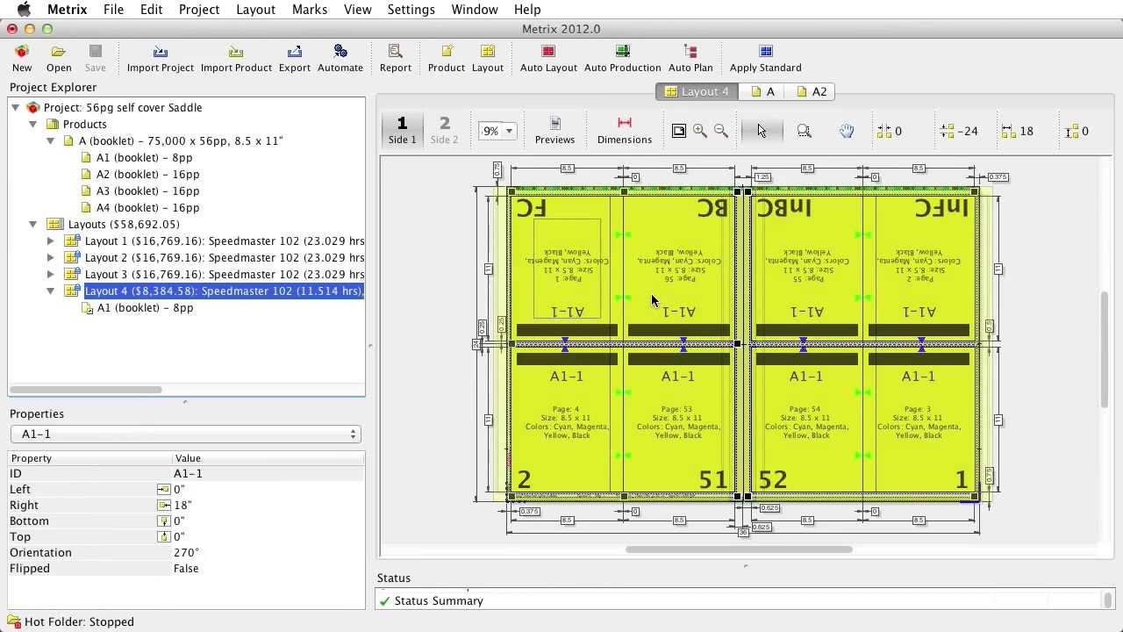The image size is (1123, 632).
Task: Switch to Side 1 view
Action: 403,129
